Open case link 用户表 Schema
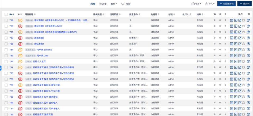Viewport: 253px width, 116px height. click(44, 50)
